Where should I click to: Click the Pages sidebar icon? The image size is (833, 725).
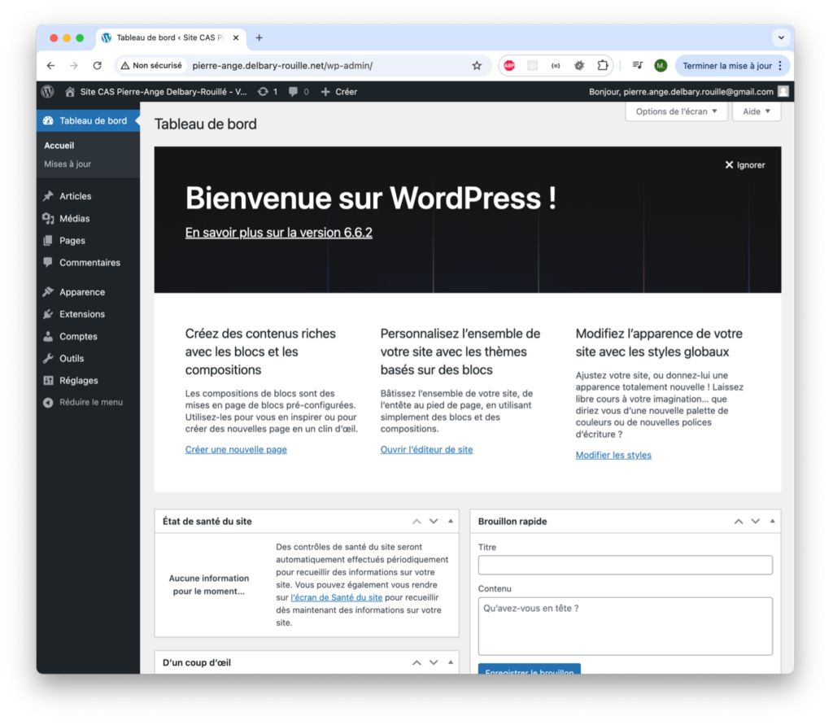tap(48, 241)
